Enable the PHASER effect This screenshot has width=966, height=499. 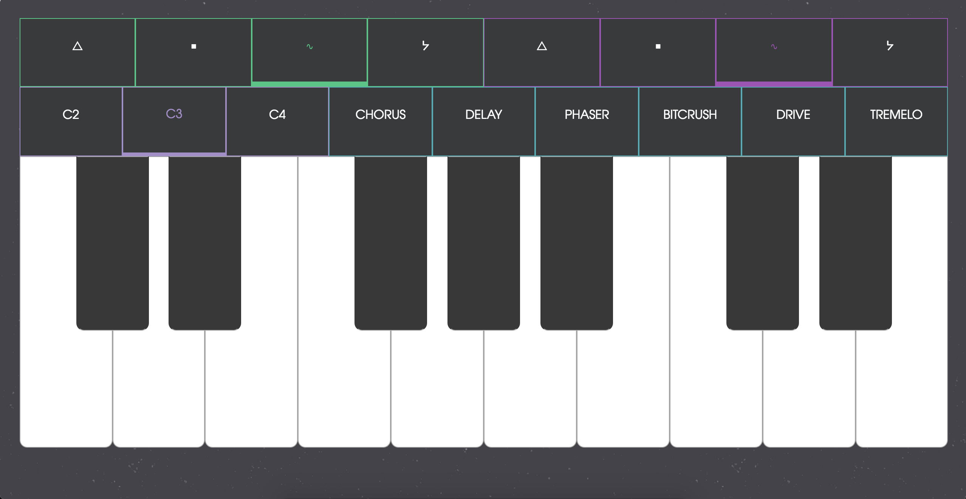(x=587, y=121)
